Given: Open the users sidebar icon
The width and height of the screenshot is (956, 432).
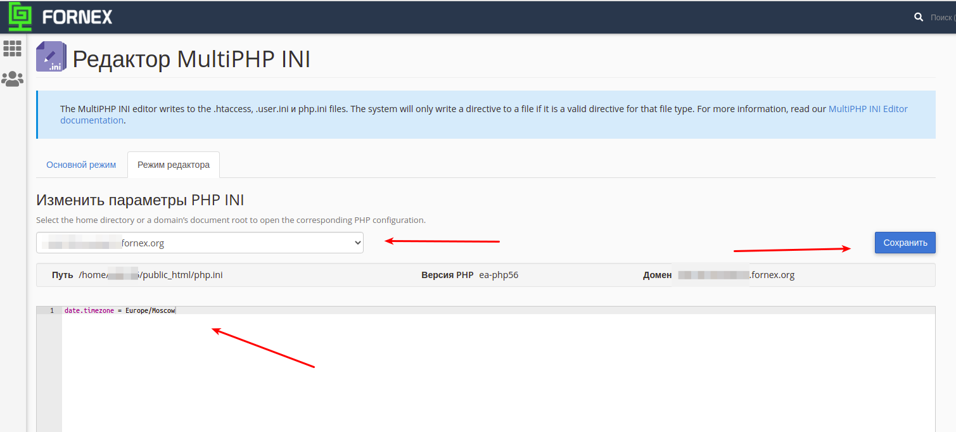Looking at the screenshot, I should 13,79.
